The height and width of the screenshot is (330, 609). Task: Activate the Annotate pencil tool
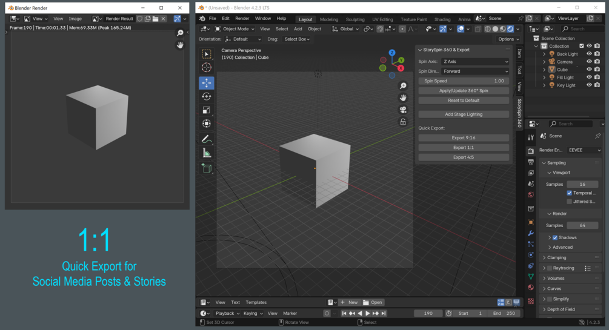click(207, 139)
